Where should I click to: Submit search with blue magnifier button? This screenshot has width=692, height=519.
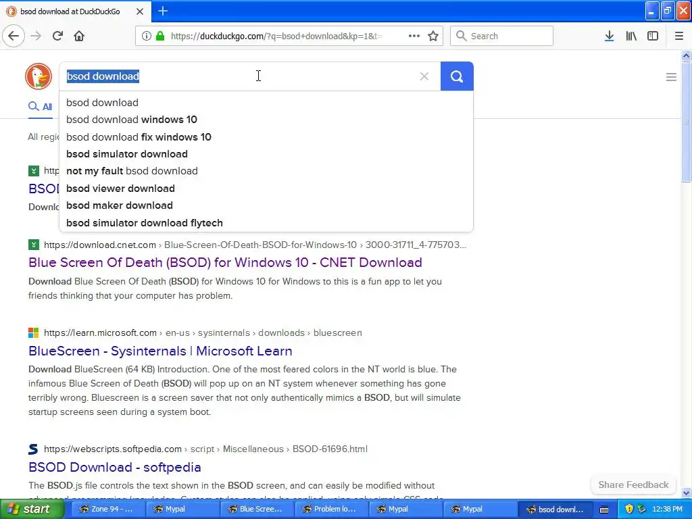coord(457,76)
